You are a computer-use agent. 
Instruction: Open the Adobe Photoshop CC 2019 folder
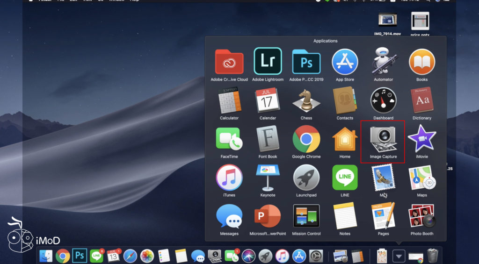tap(306, 62)
